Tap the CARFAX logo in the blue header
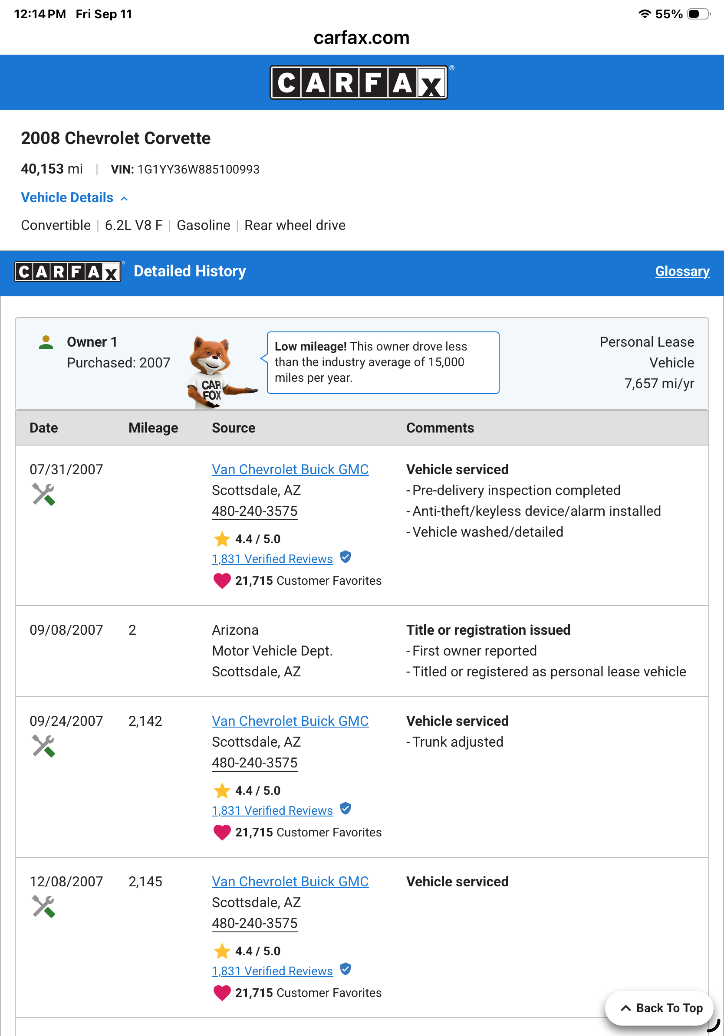Image resolution: width=724 pixels, height=1036 pixels. [359, 82]
